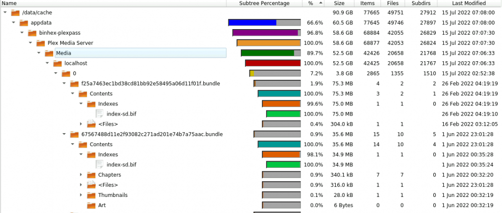Click the 75.0 MB index-sd.bif file icon
The width and height of the screenshot is (502, 213).
click(x=99, y=114)
